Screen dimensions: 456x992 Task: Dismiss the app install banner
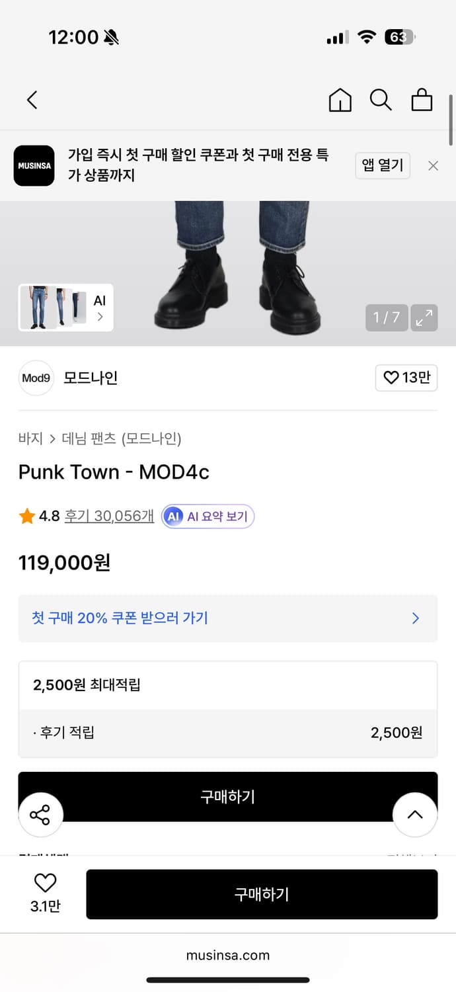coord(433,165)
